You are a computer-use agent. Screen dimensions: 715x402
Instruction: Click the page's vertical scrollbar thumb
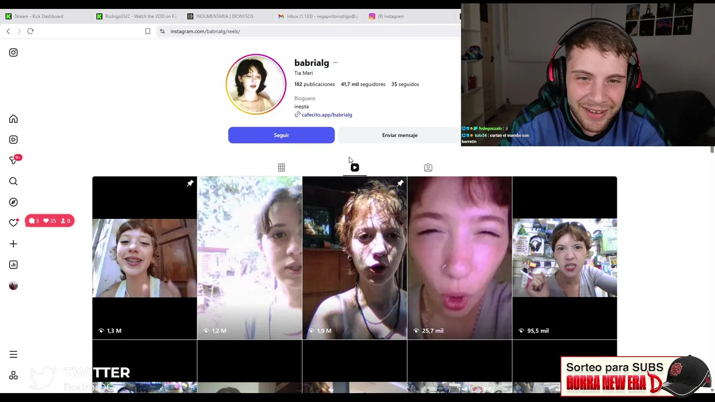tap(712, 149)
